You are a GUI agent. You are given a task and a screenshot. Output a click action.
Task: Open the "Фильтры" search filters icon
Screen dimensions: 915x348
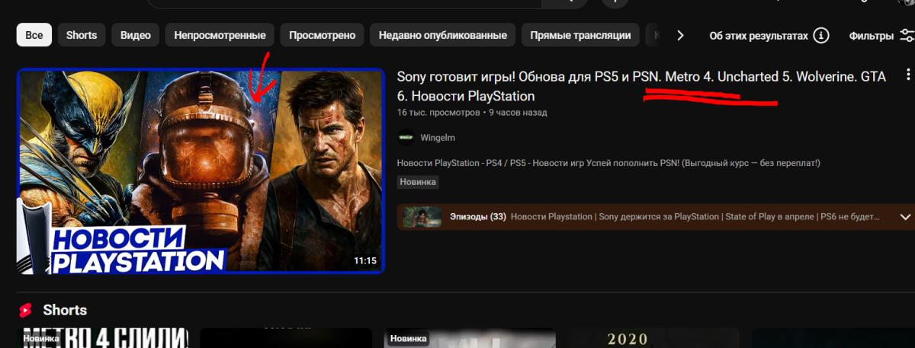pos(907,36)
